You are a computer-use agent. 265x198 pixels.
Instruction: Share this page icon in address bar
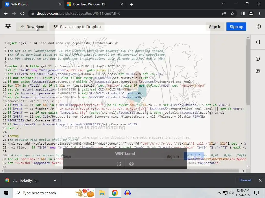pos(224,13)
